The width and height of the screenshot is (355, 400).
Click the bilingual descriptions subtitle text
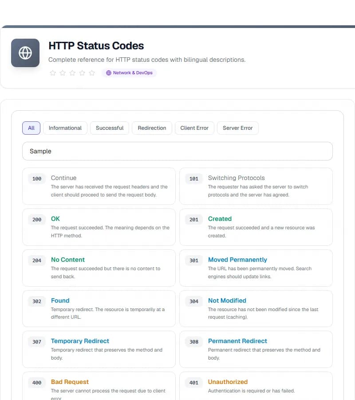coord(147,60)
